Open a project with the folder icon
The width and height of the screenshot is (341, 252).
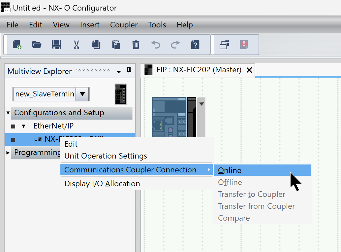37,45
